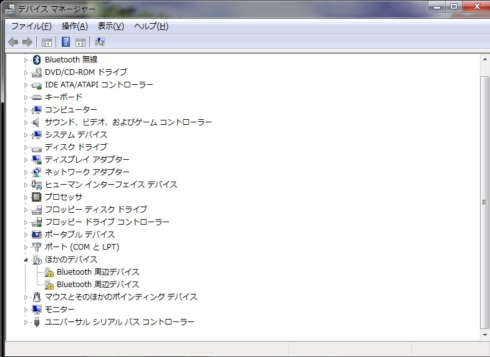Click the show/hide action pane toolbar icon
490x357 pixels.
(81, 42)
